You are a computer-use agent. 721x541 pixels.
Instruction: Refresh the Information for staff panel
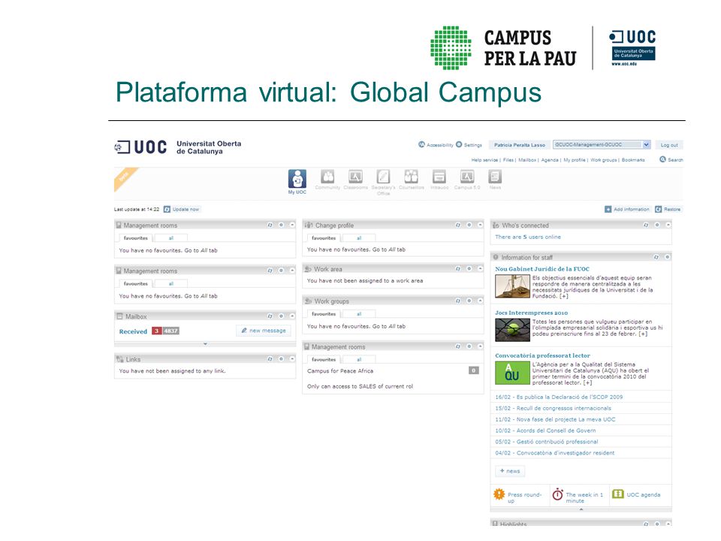656,257
